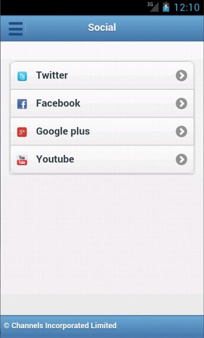
Task: Expand the Google plus row chevron
Action: coord(181,131)
